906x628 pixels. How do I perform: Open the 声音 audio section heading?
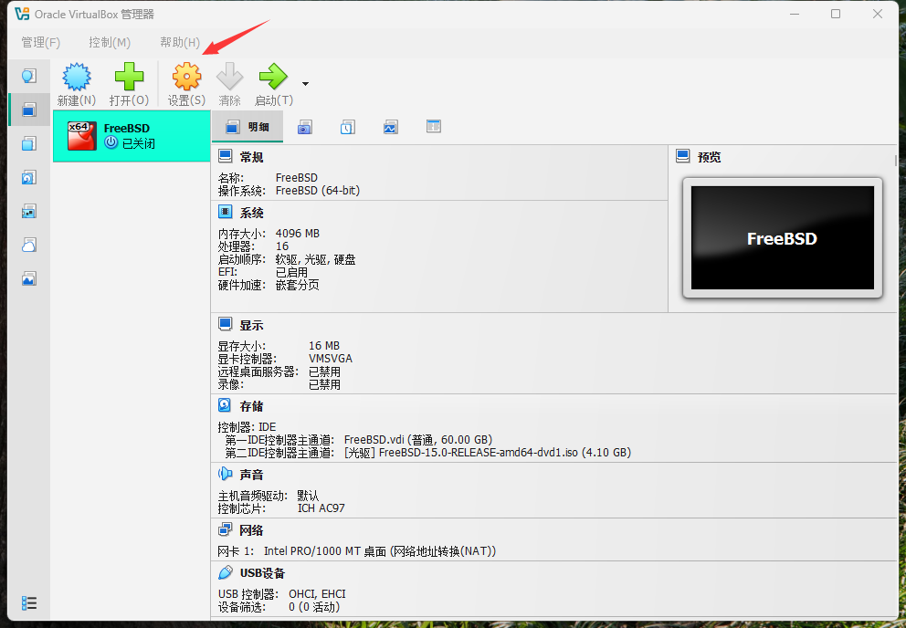click(x=251, y=475)
